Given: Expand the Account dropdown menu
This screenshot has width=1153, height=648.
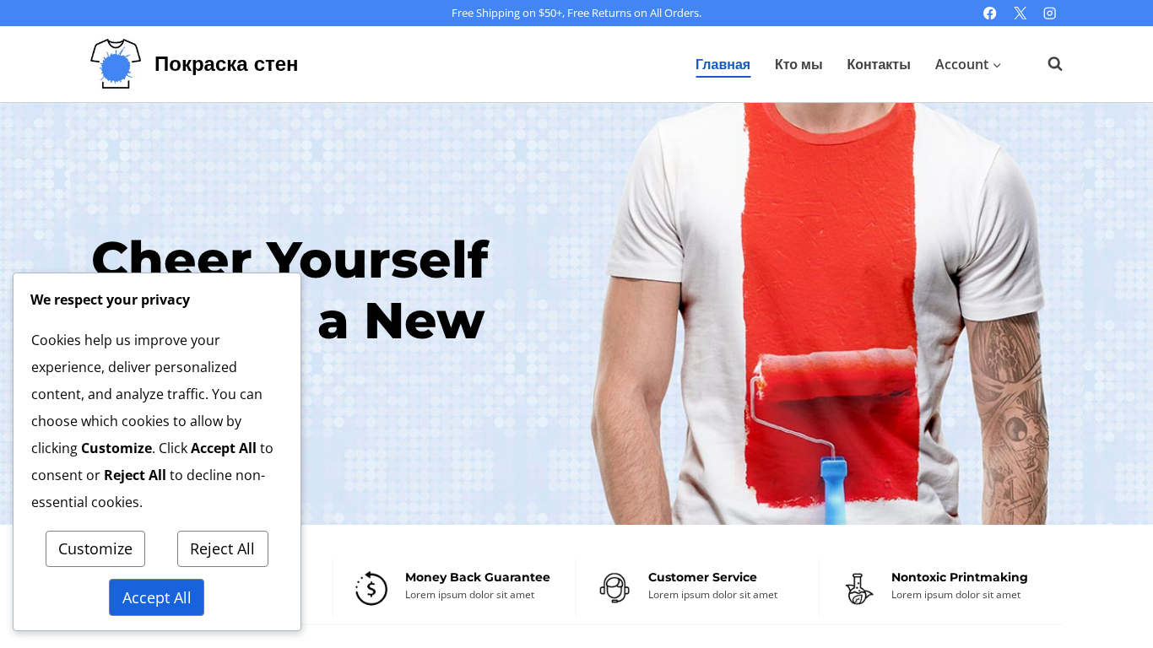Looking at the screenshot, I should point(968,64).
